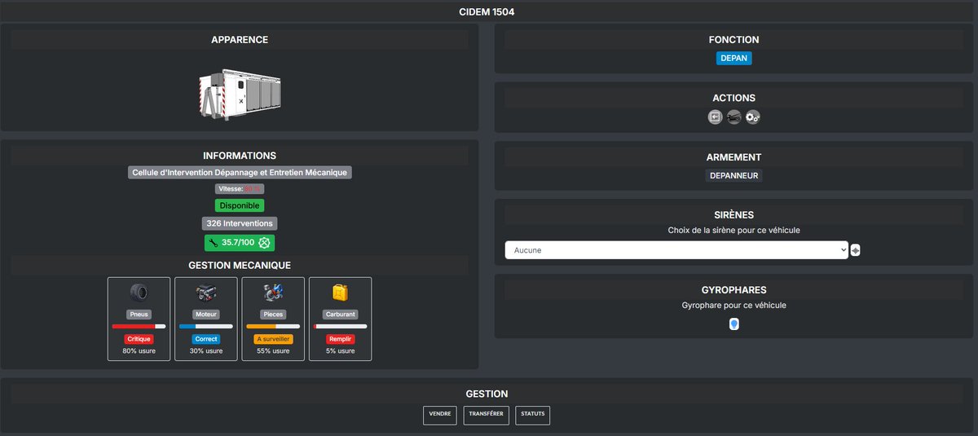
Task: Click the first action icon with arrow
Action: [x=715, y=117]
